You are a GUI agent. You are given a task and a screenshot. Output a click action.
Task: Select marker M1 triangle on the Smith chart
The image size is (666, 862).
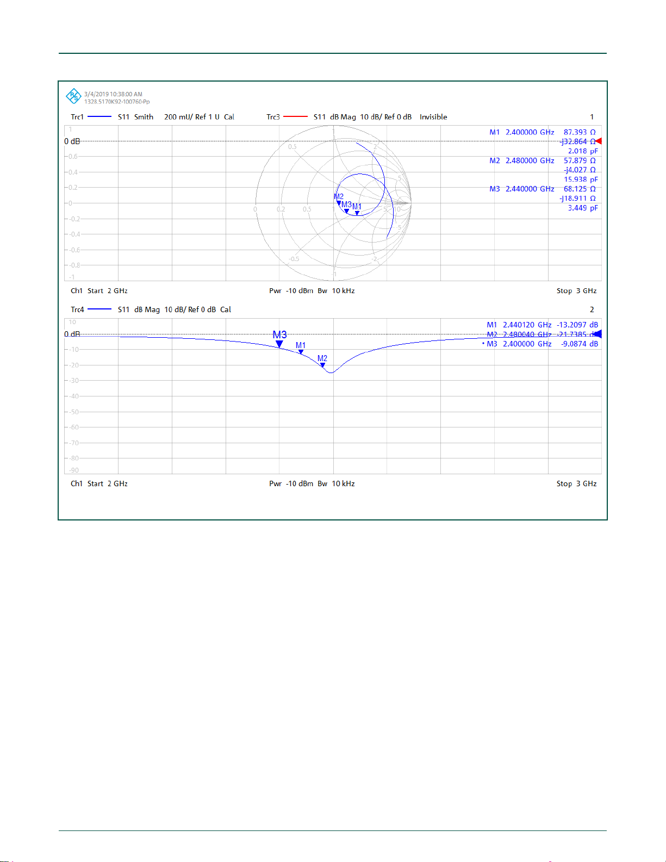coord(357,213)
